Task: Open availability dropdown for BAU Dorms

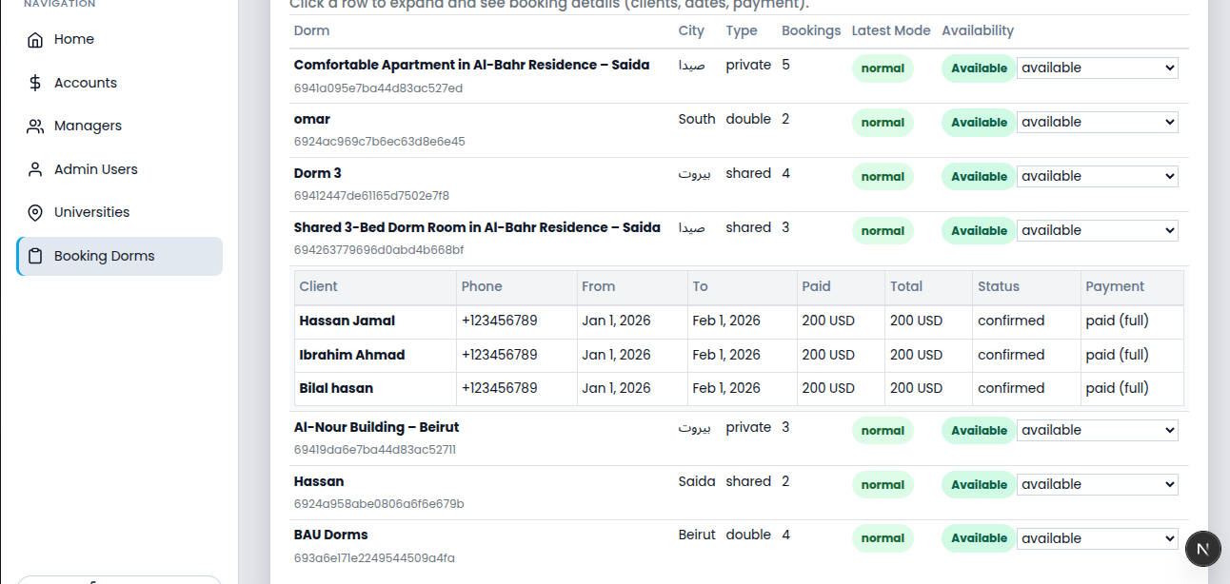Action: 1097,538
